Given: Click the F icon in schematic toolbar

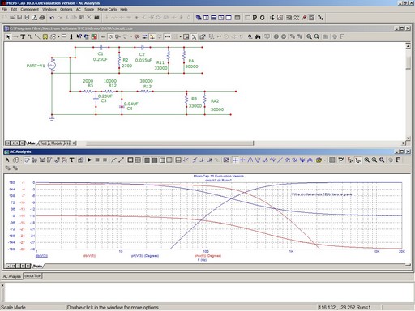Looking at the screenshot, I should 342,36.
